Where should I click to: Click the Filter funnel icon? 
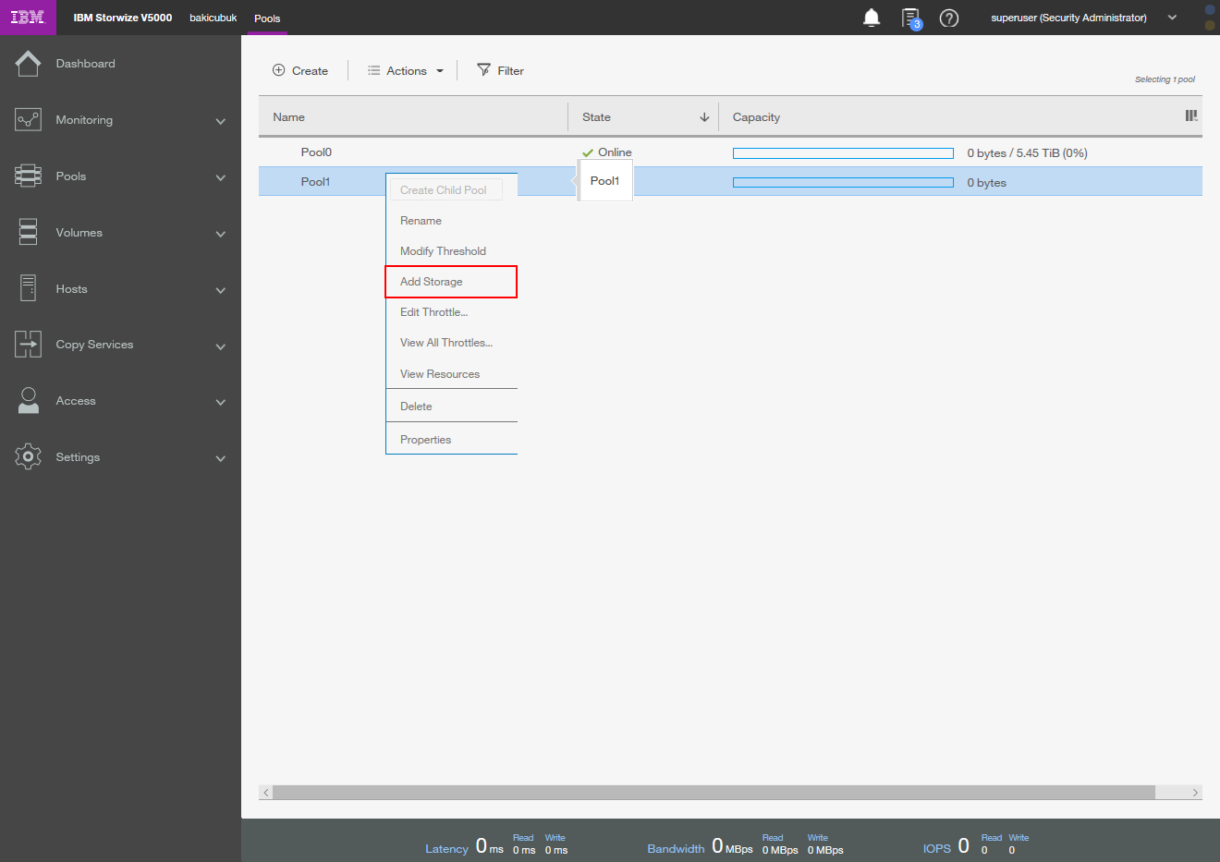[x=483, y=70]
